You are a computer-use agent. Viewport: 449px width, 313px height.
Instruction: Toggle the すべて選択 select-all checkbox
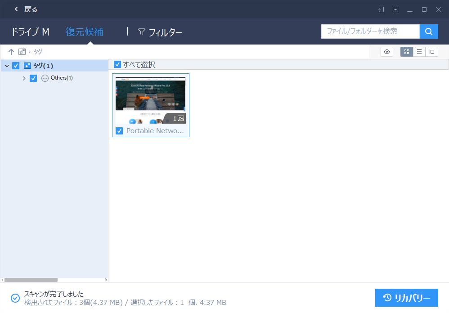click(x=117, y=64)
